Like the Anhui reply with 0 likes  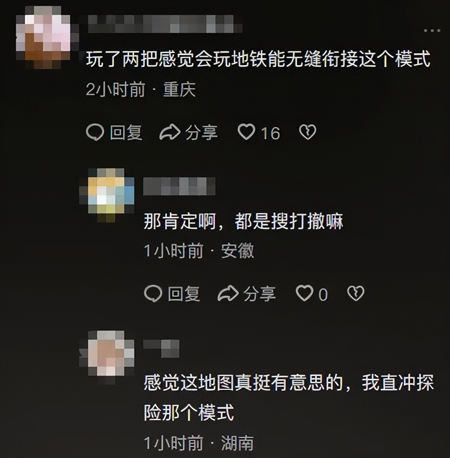click(304, 293)
